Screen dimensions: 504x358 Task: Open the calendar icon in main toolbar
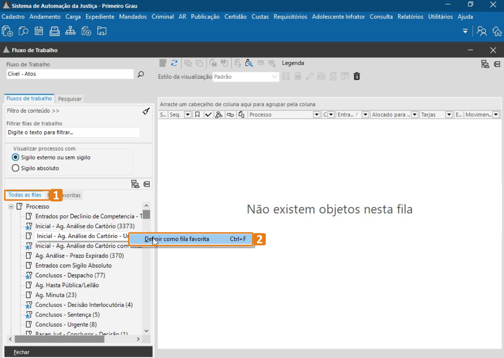[39, 31]
